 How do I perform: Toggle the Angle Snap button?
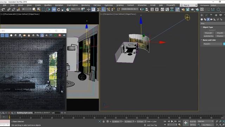(103, 10)
